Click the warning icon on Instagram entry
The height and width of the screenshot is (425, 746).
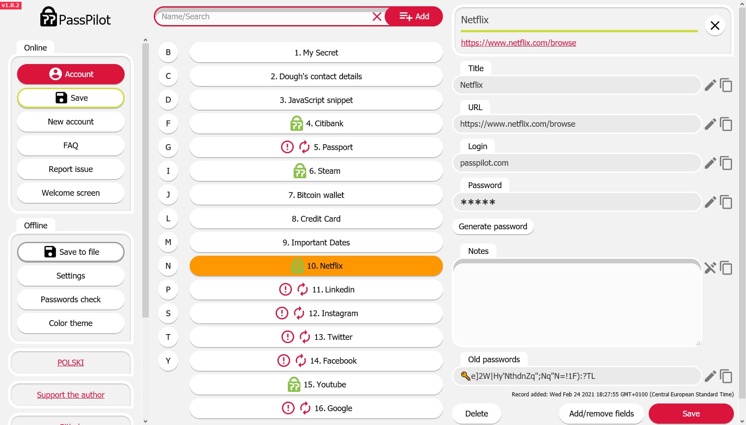pos(282,313)
